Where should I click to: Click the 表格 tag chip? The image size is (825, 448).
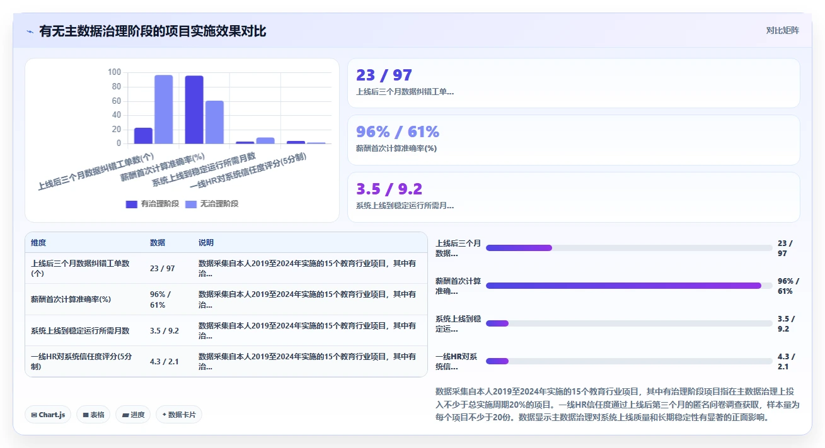(x=93, y=415)
